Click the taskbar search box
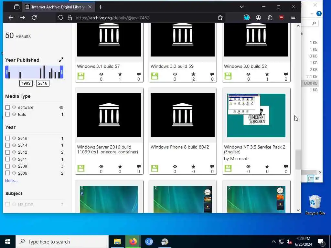 pyautogui.click(x=62, y=242)
